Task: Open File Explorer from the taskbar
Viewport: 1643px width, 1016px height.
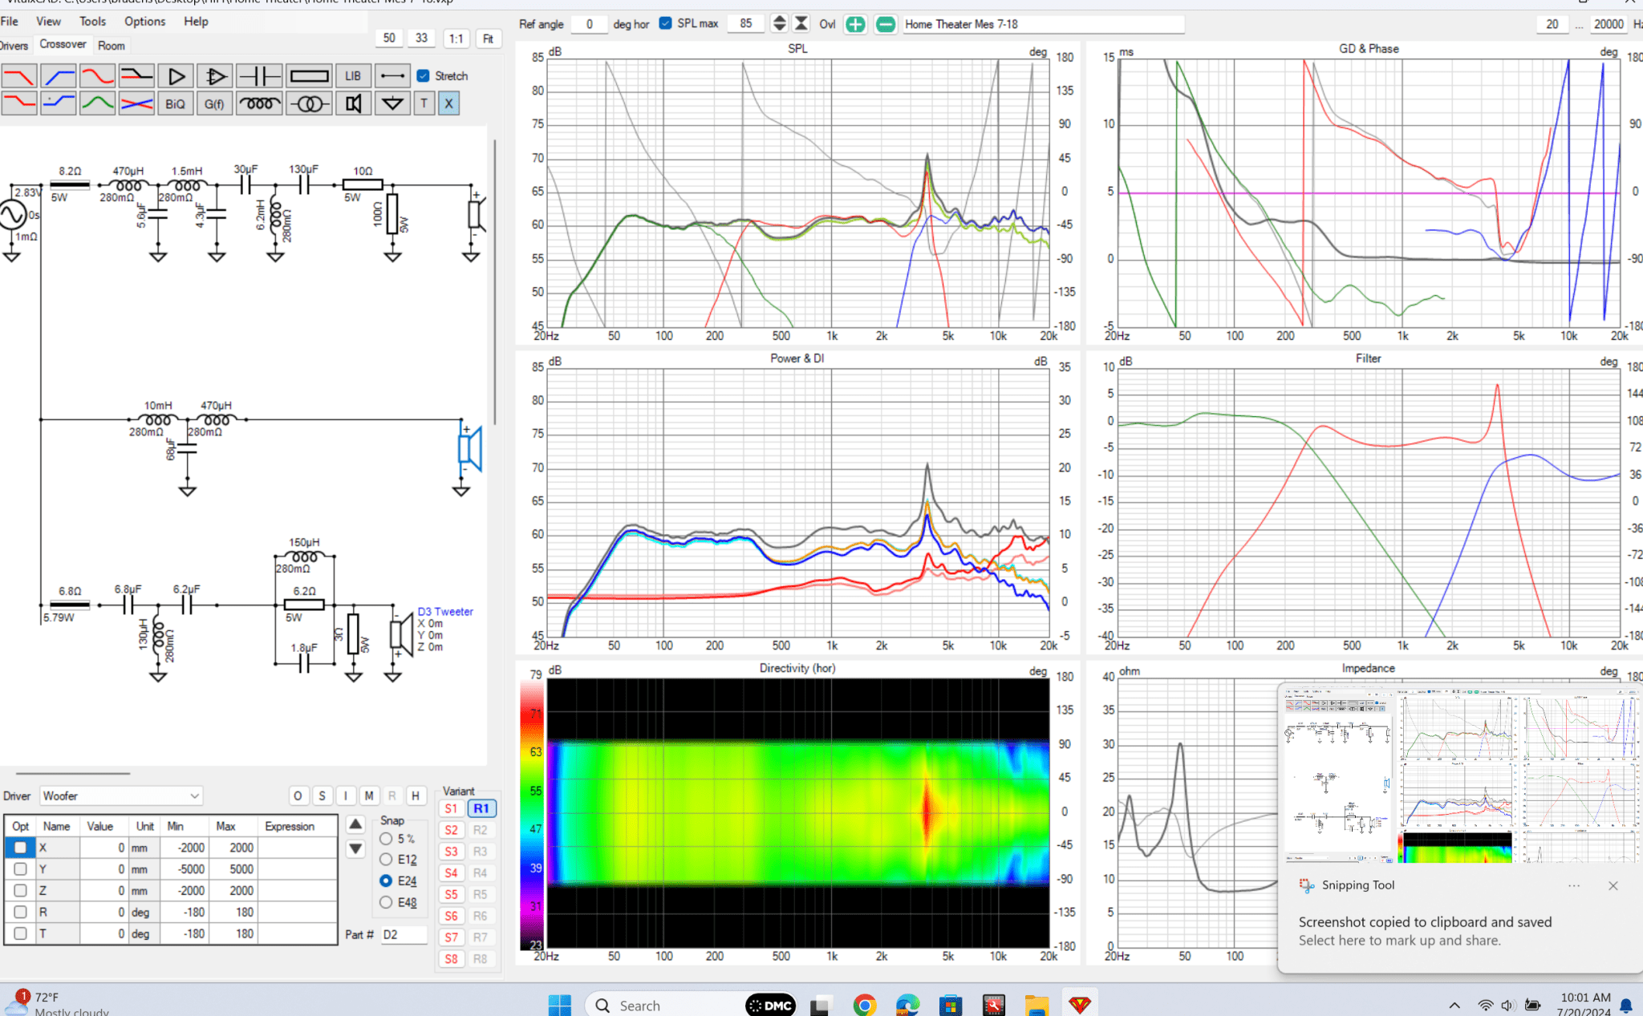Action: pyautogui.click(x=1037, y=1005)
